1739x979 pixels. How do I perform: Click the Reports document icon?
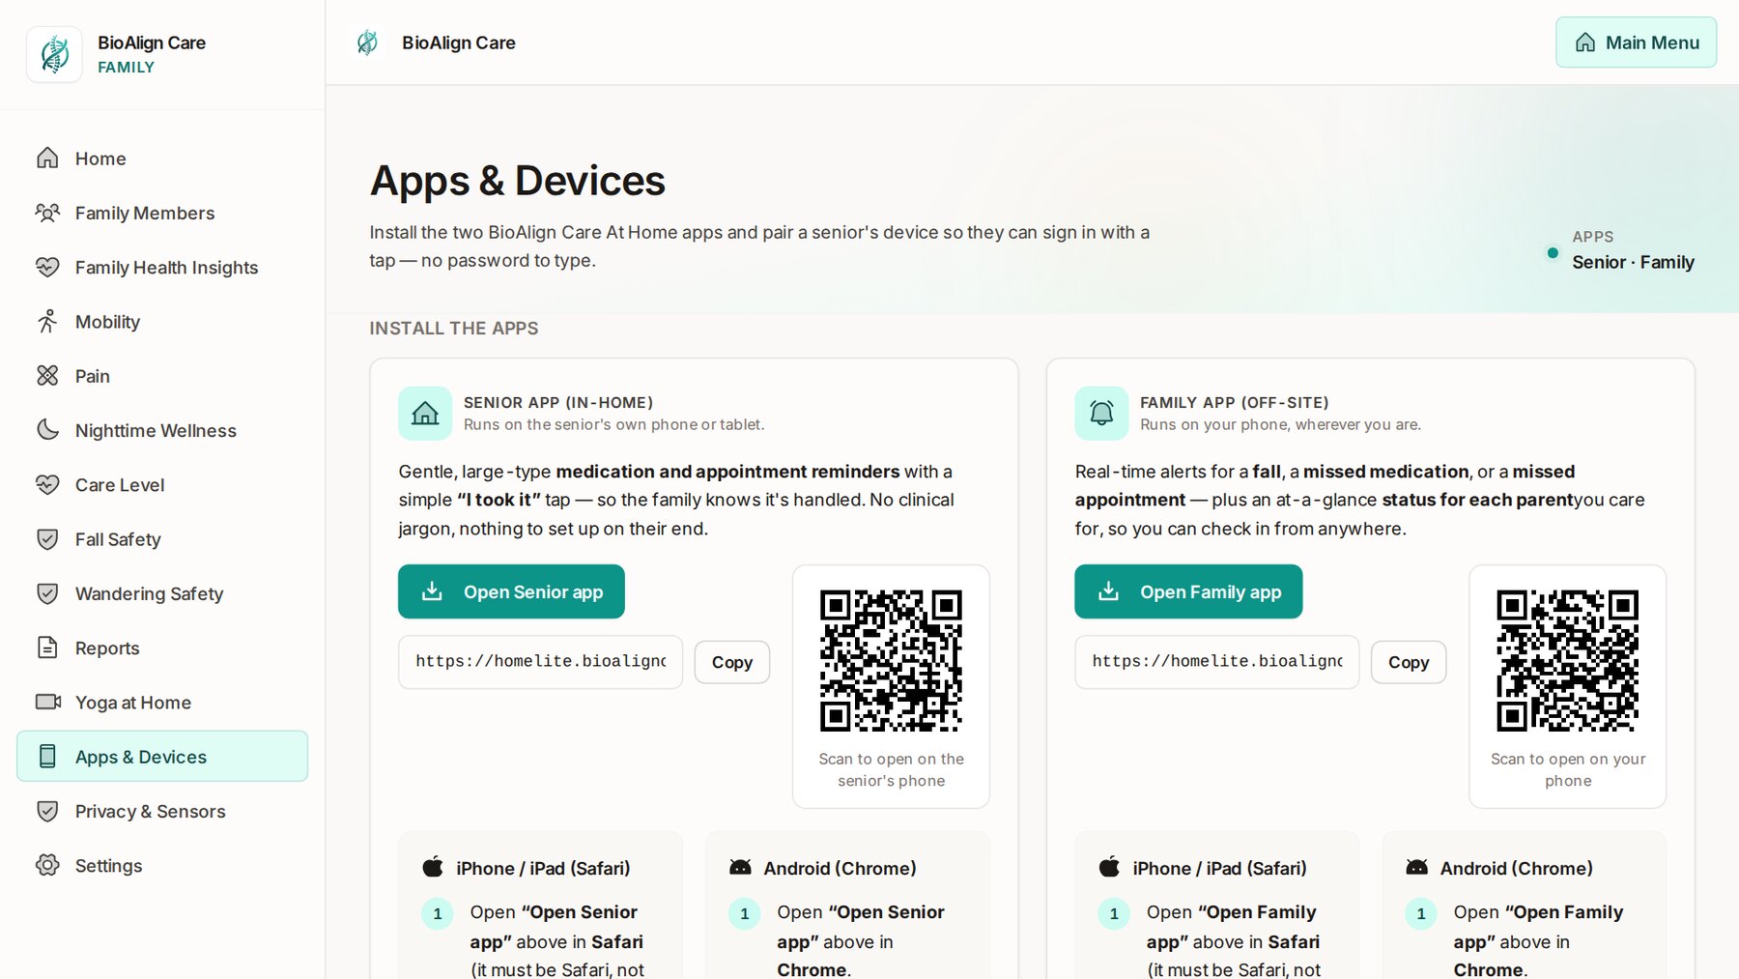(x=47, y=648)
